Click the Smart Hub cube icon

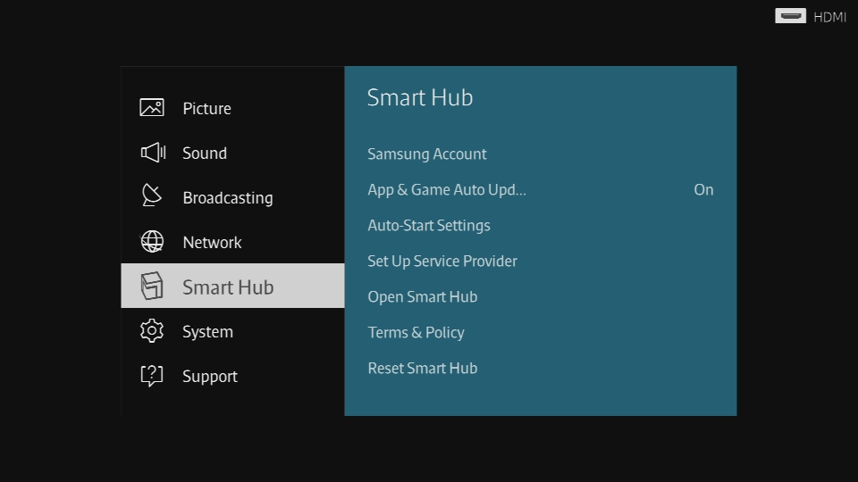(152, 286)
